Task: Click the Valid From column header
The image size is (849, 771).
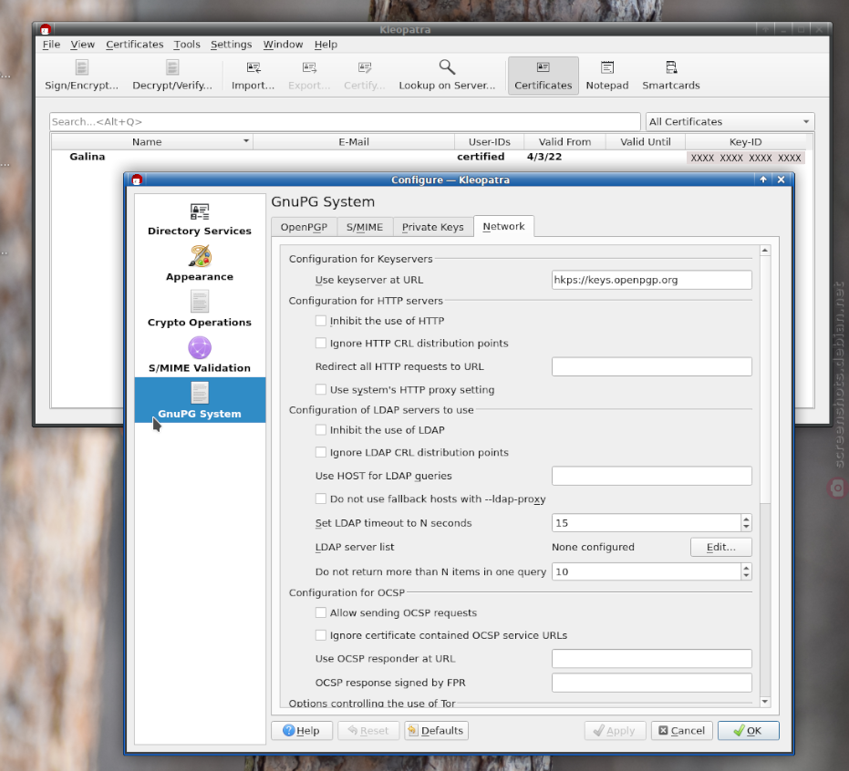Action: coord(564,142)
